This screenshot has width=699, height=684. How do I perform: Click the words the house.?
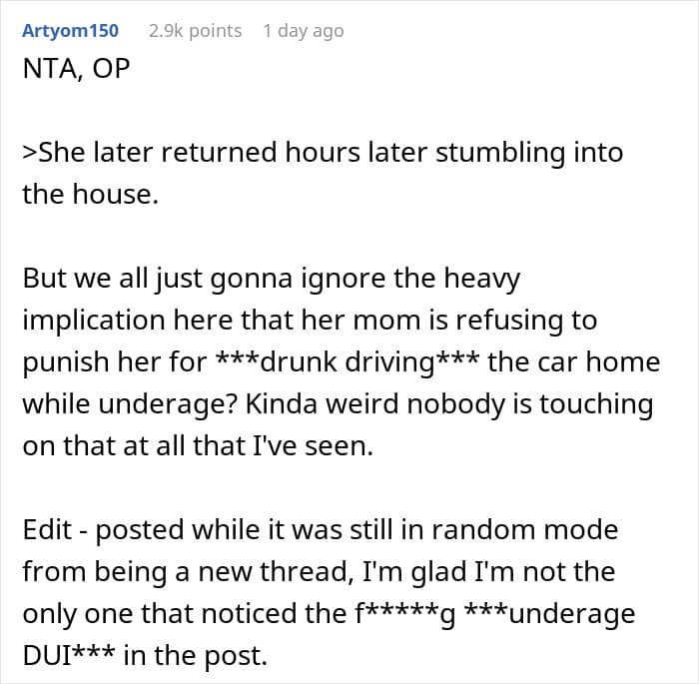[91, 195]
